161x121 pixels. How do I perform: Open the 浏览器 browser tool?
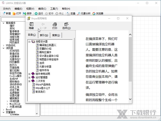pos(98,13)
